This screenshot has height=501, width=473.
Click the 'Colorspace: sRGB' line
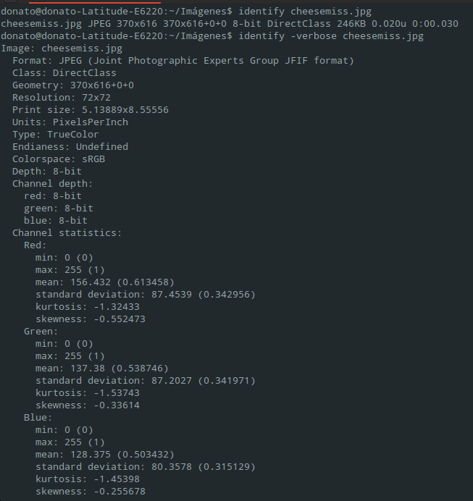tap(58, 159)
